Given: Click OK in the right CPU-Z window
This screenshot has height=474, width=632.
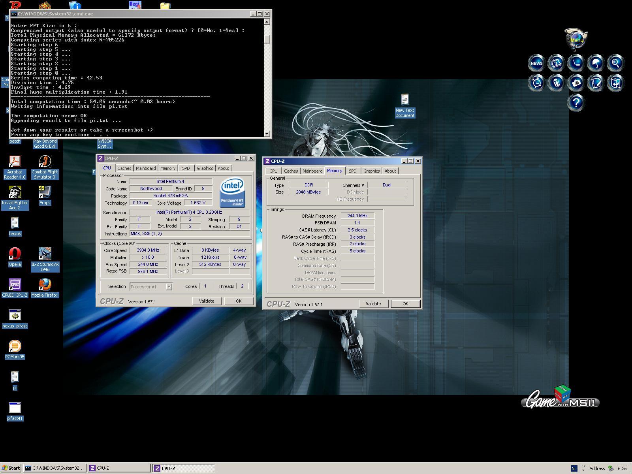Looking at the screenshot, I should 405,304.
